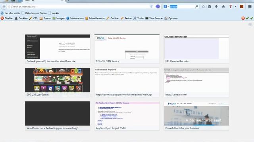The height and width of the screenshot is (142, 254).
Task: Open the cookie bookmark
Action: pyautogui.click(x=54, y=13)
